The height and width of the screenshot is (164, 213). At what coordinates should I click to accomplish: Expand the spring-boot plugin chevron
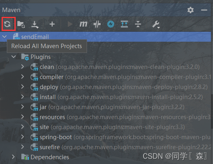pyautogui.click(x=22, y=137)
